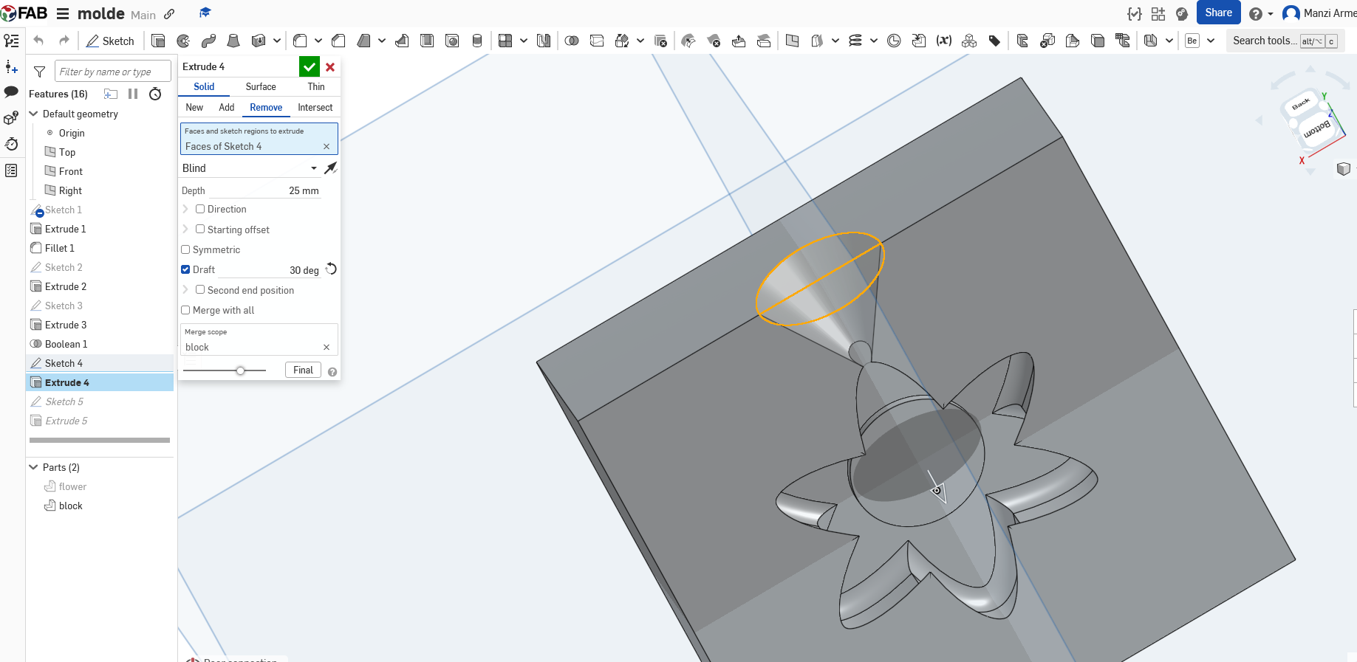Screen dimensions: 1357x662
Task: Select the Split tool
Action: coord(597,41)
